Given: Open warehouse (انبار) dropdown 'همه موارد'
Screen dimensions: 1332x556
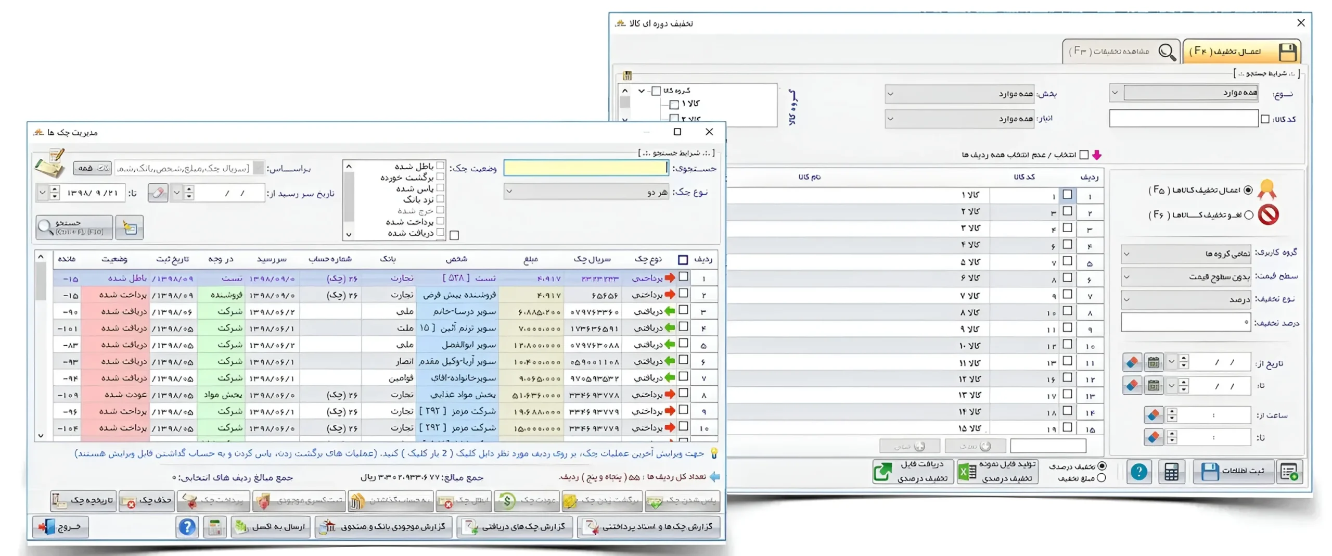Looking at the screenshot, I should pyautogui.click(x=959, y=119).
